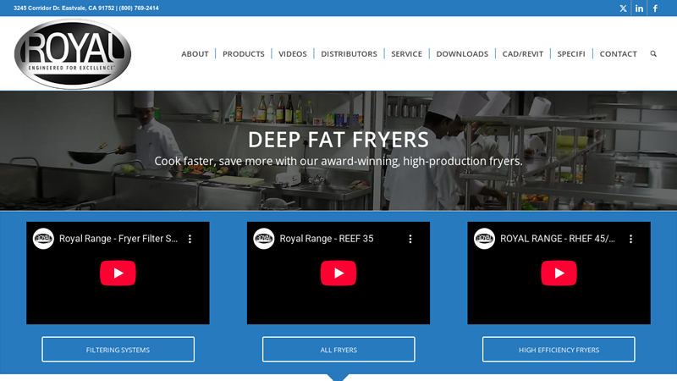Viewport: 677px width, 381px height.
Task: Click the ROYAL RANGE - RHEF 45 title
Action: (558, 239)
